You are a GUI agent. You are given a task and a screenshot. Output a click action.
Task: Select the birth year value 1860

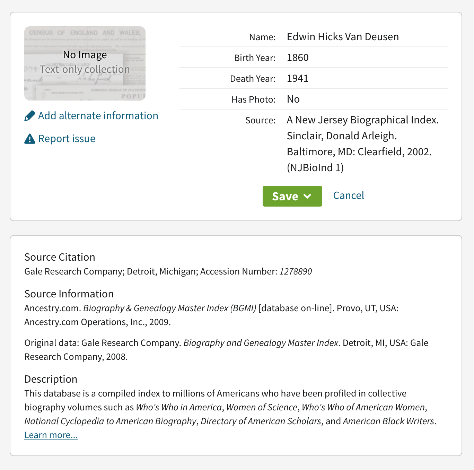298,58
